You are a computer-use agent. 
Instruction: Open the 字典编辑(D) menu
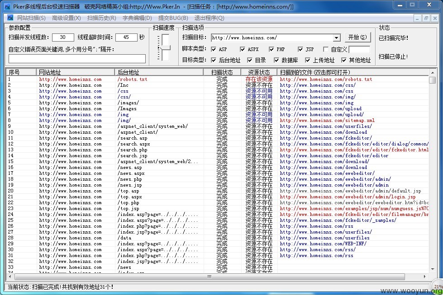(x=137, y=18)
